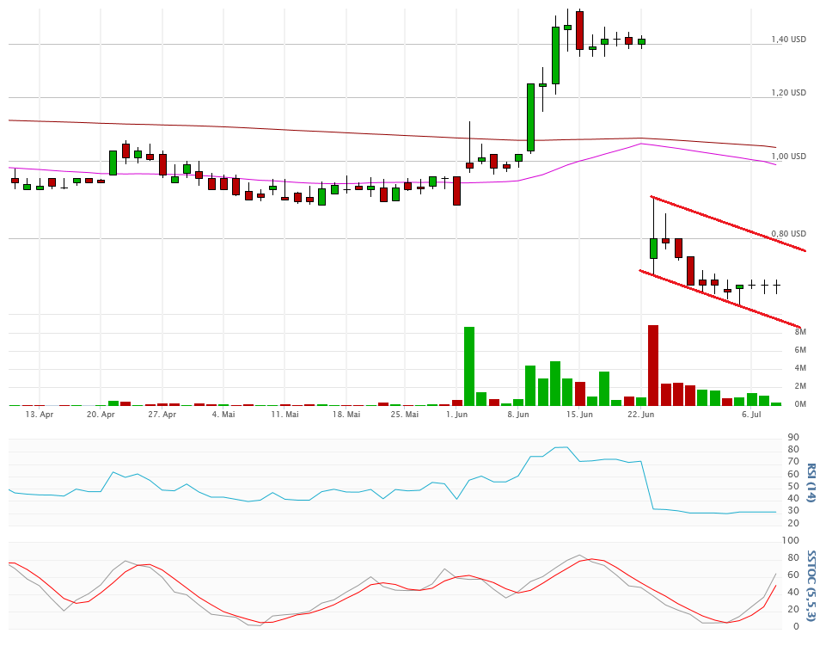Click the lower red trendline of channel

click(x=719, y=299)
